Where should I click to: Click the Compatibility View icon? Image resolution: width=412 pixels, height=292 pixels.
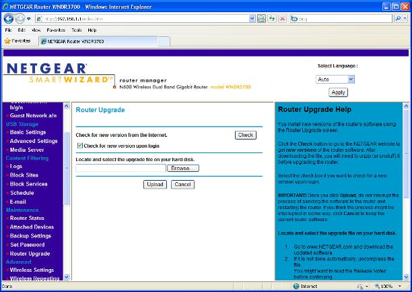point(261,19)
